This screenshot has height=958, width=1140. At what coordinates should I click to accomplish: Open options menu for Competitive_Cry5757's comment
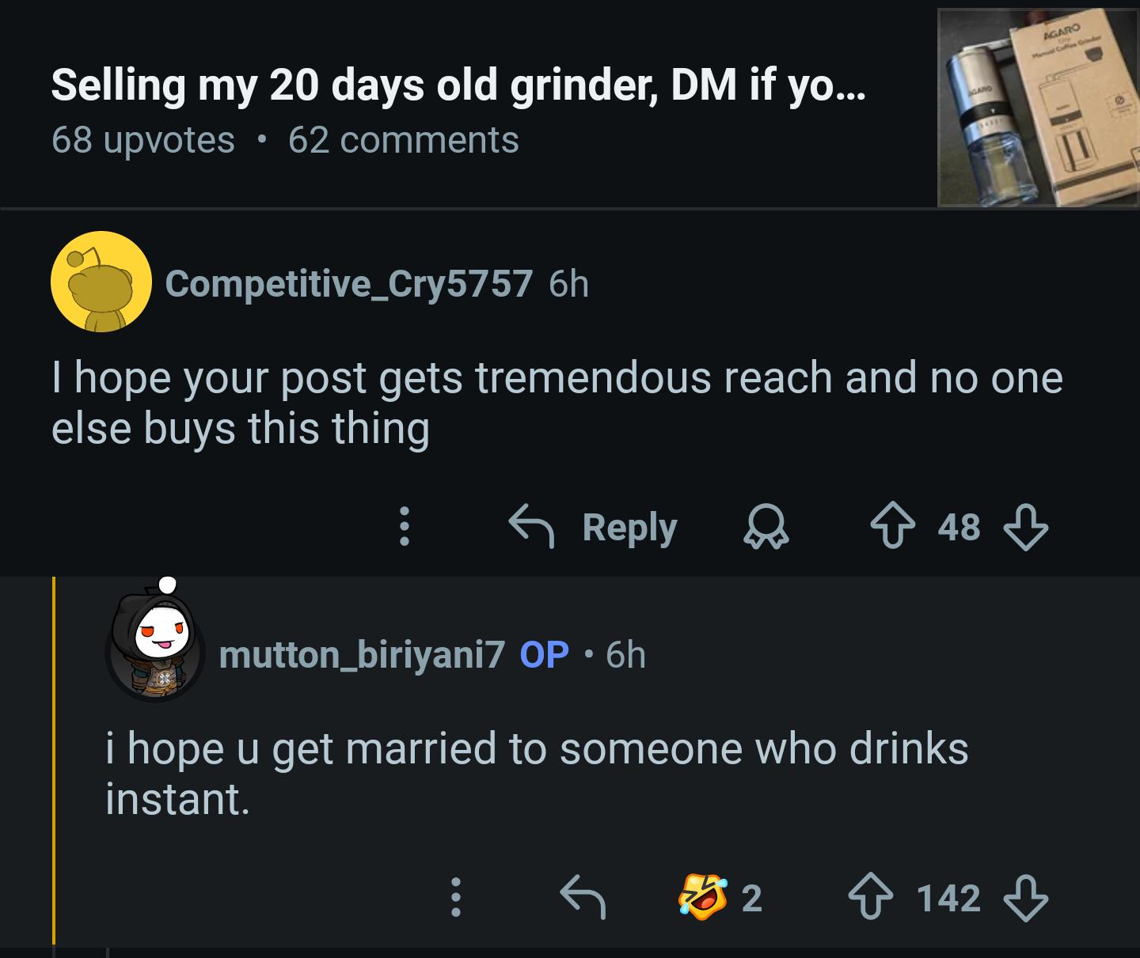point(404,527)
